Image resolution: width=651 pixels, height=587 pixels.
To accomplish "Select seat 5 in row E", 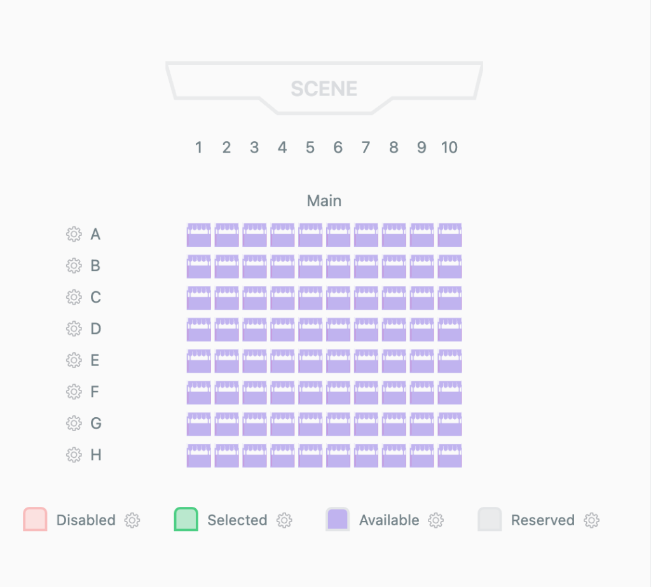I will [x=310, y=361].
